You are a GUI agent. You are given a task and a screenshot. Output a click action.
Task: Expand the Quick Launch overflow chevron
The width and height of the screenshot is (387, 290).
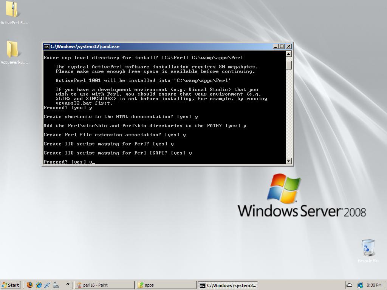tap(68, 284)
